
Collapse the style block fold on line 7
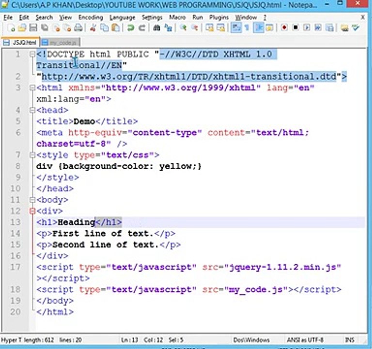point(32,155)
